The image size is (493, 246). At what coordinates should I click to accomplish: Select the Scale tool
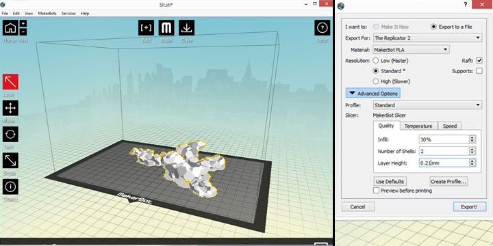[x=10, y=161]
